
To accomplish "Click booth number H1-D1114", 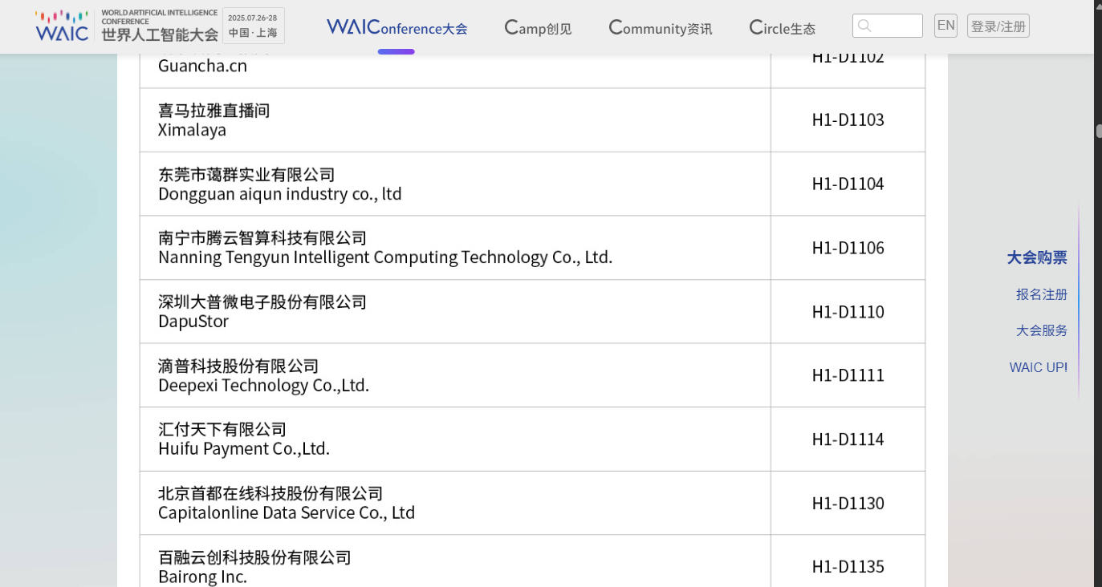I will pyautogui.click(x=848, y=439).
